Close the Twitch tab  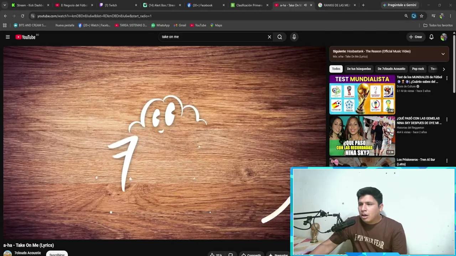(136, 5)
